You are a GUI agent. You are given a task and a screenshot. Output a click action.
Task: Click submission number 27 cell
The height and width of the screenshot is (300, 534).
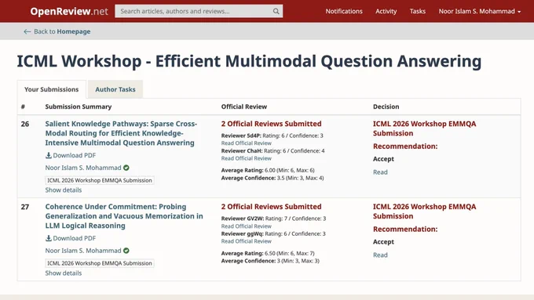click(x=25, y=207)
